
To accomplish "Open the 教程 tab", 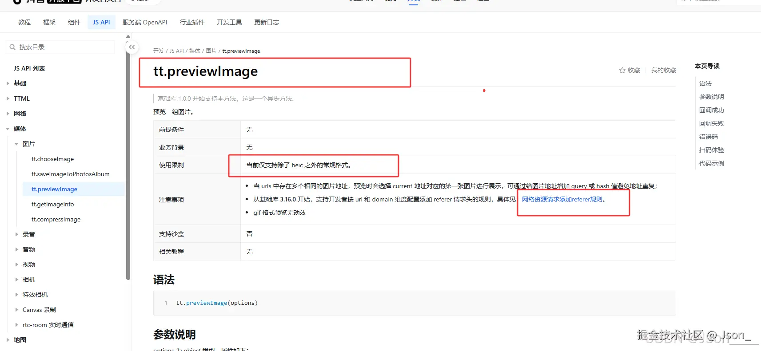I will [24, 22].
